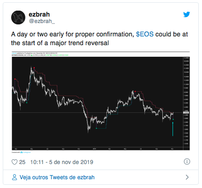The height and width of the screenshot is (188, 202).
Task: Click the tweet text about trend reversal
Action: tap(99, 39)
